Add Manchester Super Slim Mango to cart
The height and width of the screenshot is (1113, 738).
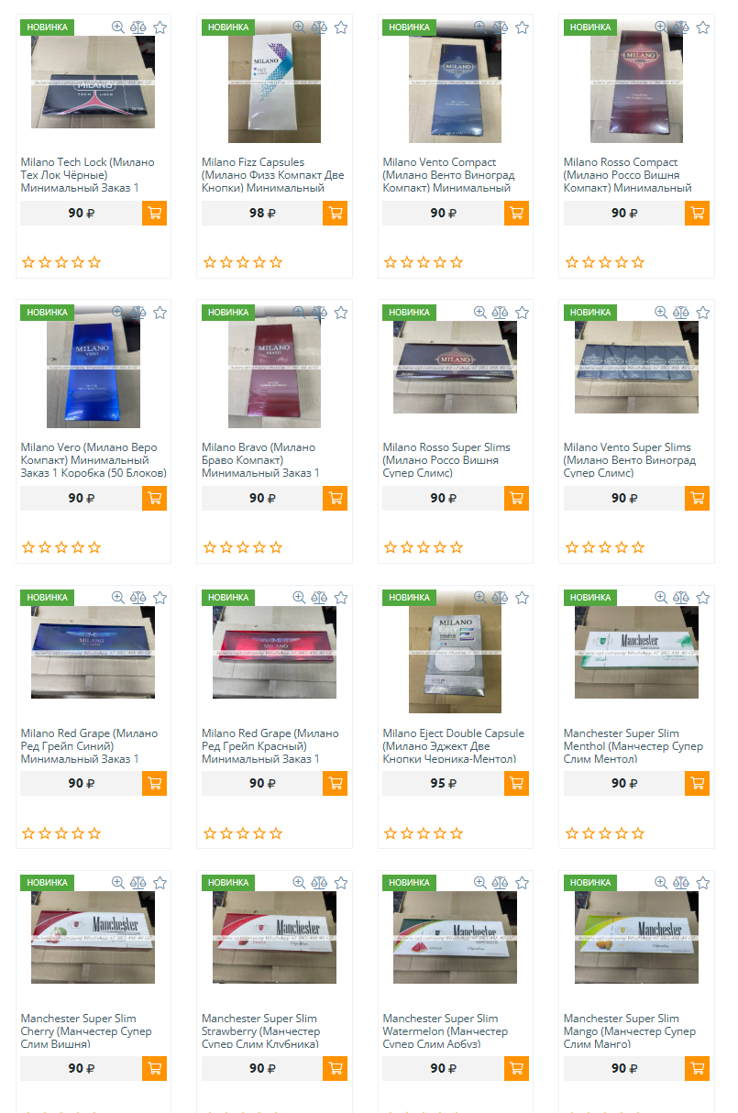(698, 1068)
